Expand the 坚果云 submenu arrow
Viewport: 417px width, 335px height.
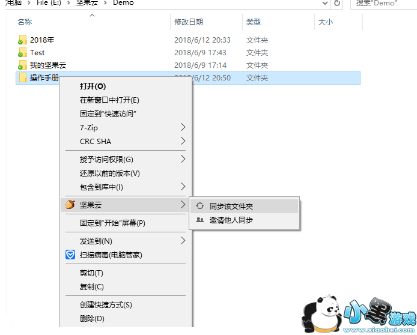[x=183, y=205]
